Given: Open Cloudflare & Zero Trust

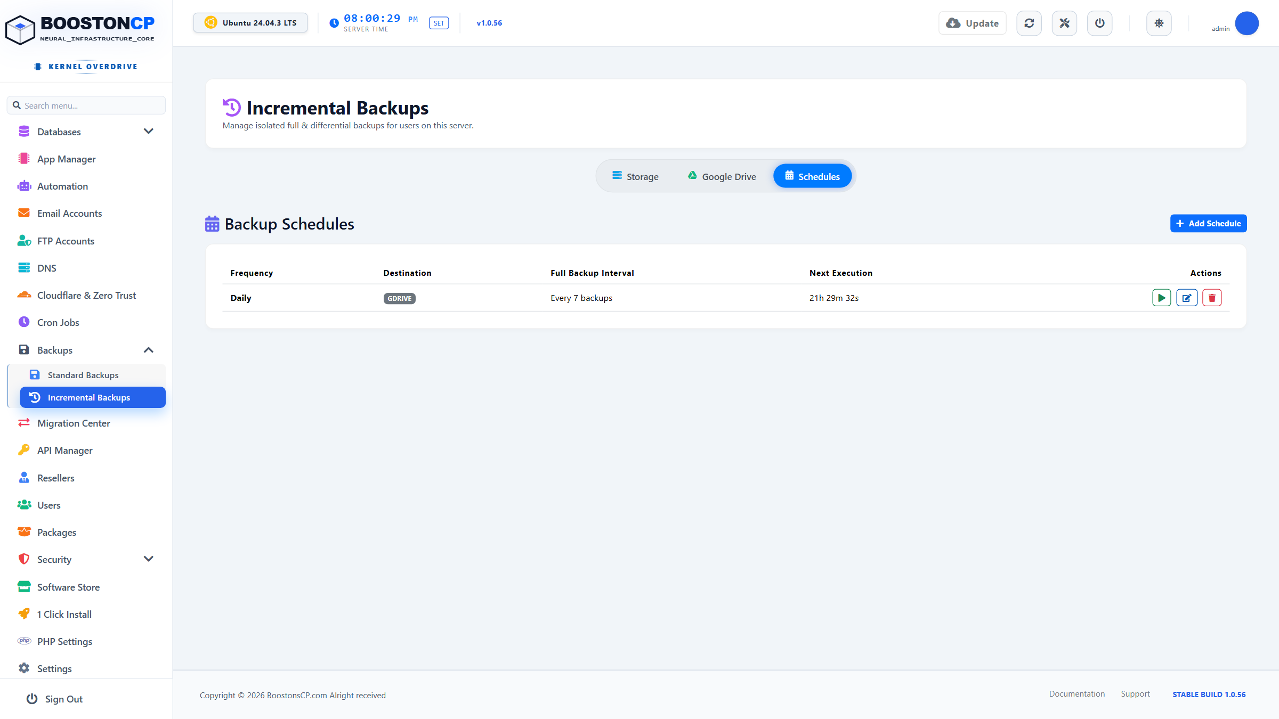Looking at the screenshot, I should 86,295.
